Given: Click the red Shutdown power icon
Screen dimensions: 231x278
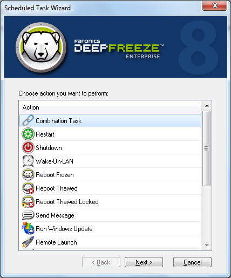Looking at the screenshot, I should (x=28, y=147).
